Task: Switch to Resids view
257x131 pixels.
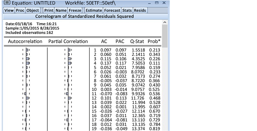Action: click(140, 10)
